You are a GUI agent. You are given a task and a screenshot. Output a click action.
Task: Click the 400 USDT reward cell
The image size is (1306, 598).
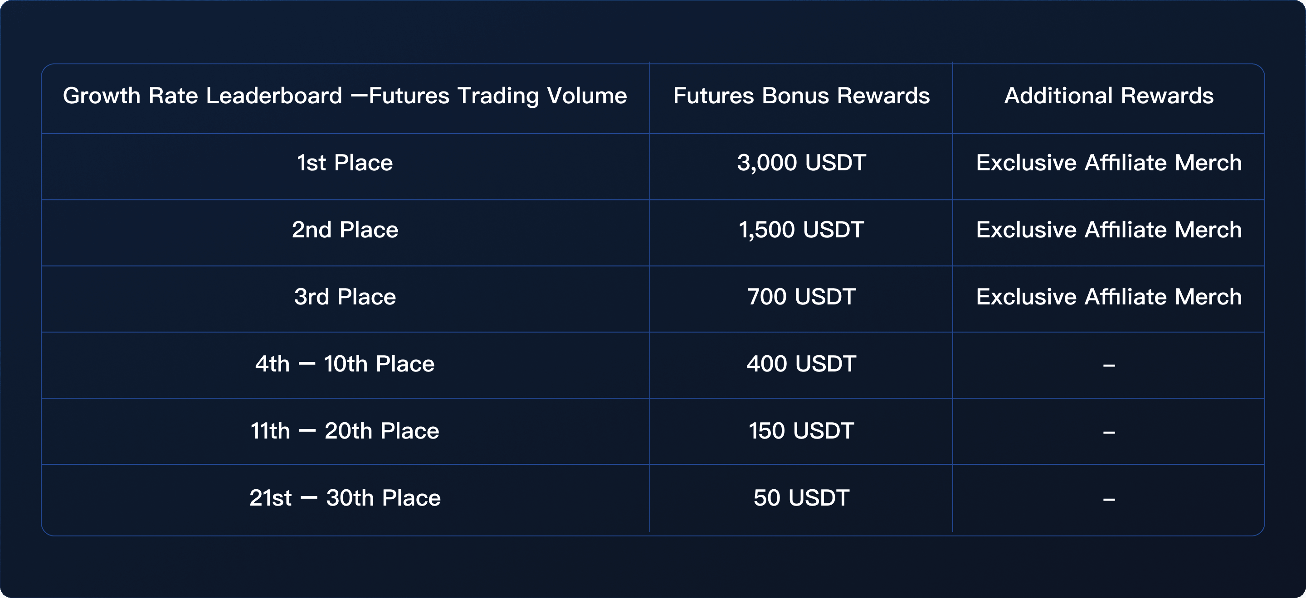pos(801,364)
